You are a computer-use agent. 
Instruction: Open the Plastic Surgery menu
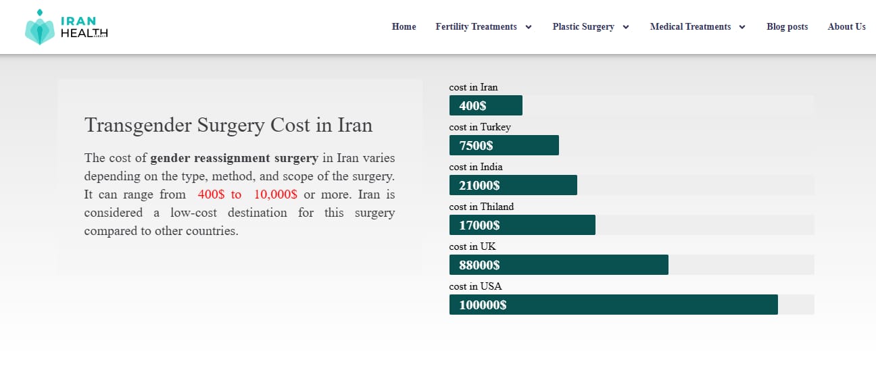583,27
